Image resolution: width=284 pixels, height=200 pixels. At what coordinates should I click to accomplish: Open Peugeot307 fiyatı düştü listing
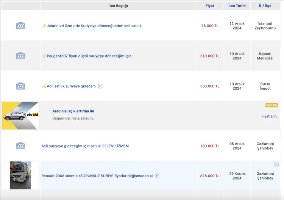[x=89, y=56]
